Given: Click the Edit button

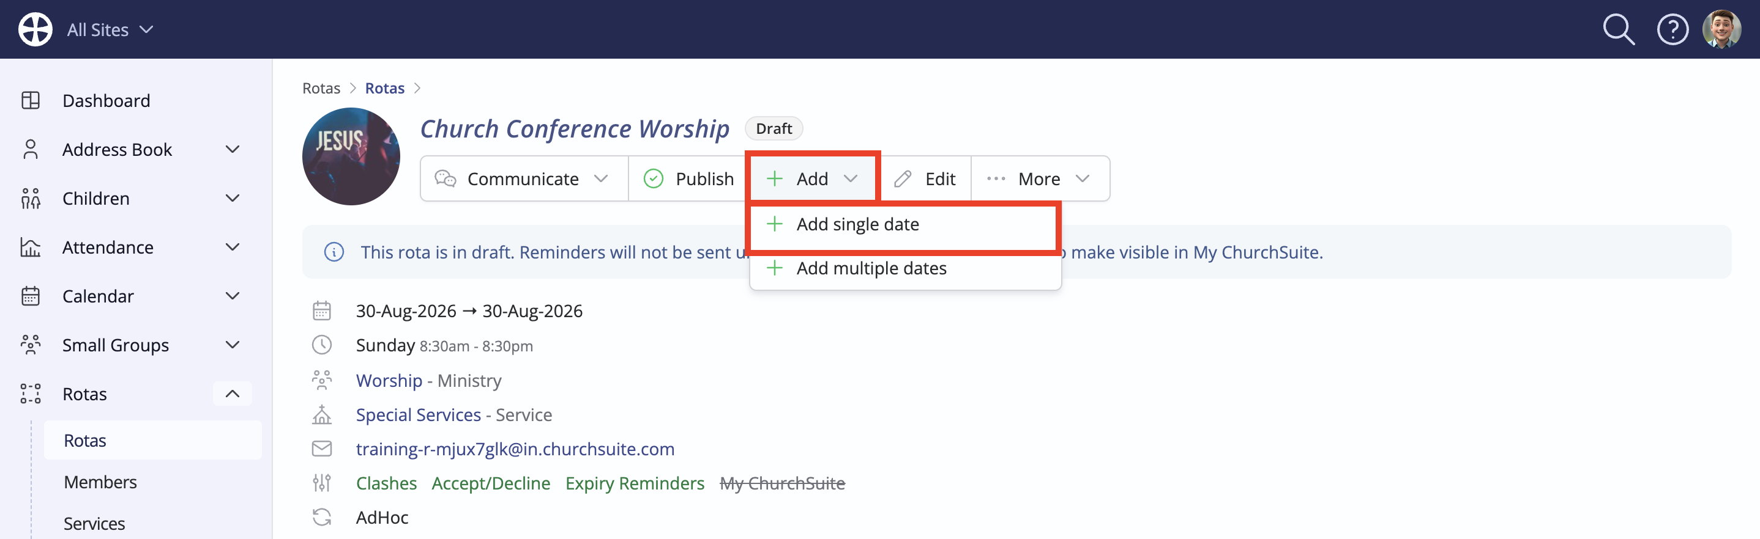Looking at the screenshot, I should pos(925,179).
